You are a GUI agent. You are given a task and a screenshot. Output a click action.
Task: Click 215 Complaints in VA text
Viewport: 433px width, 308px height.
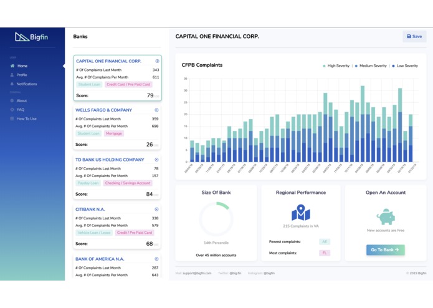pyautogui.click(x=301, y=226)
